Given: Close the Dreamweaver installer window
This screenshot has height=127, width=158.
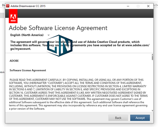Looking at the screenshot, I should [148, 6].
